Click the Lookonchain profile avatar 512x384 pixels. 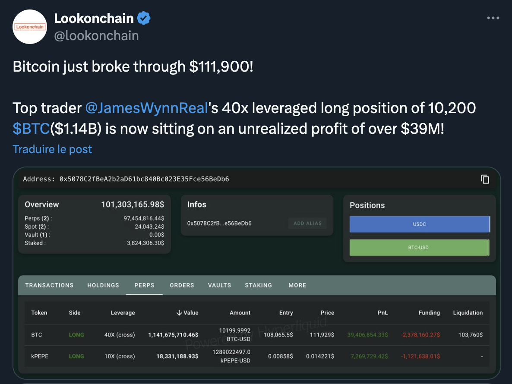30,27
